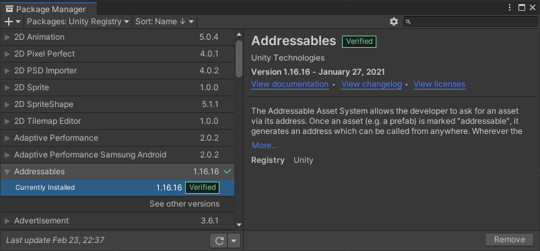The width and height of the screenshot is (540, 251).
Task: Select the Advertisement package name
Action: tap(41, 221)
